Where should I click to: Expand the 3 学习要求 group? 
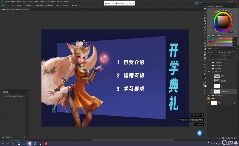tap(211, 66)
